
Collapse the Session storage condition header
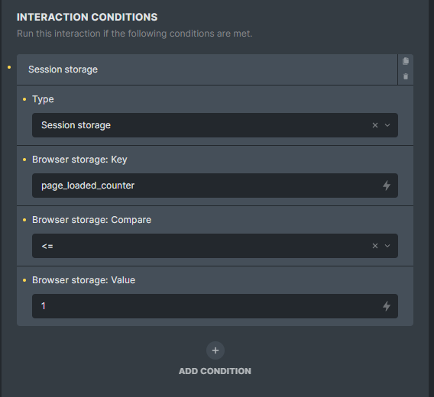(x=207, y=69)
